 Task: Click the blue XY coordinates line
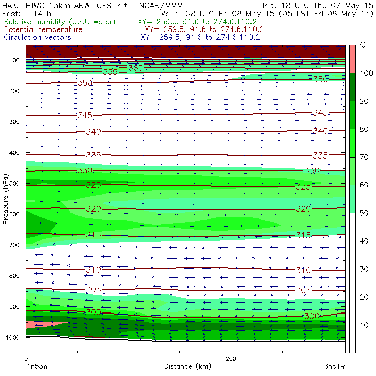(200, 37)
